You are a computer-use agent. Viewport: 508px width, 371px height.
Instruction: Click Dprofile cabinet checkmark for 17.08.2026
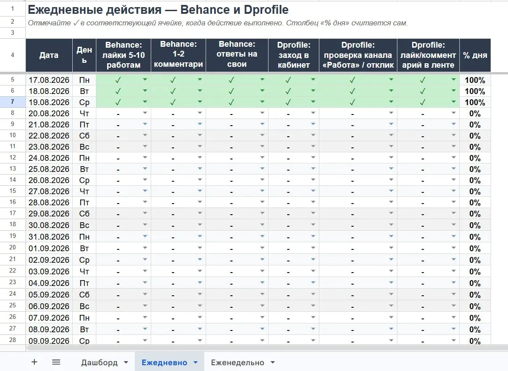tap(288, 80)
